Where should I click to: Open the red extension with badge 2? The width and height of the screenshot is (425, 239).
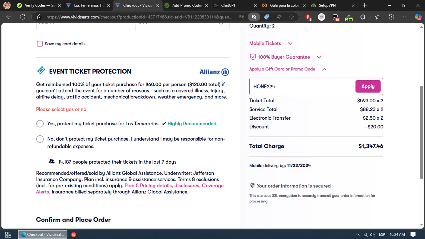tap(308, 17)
